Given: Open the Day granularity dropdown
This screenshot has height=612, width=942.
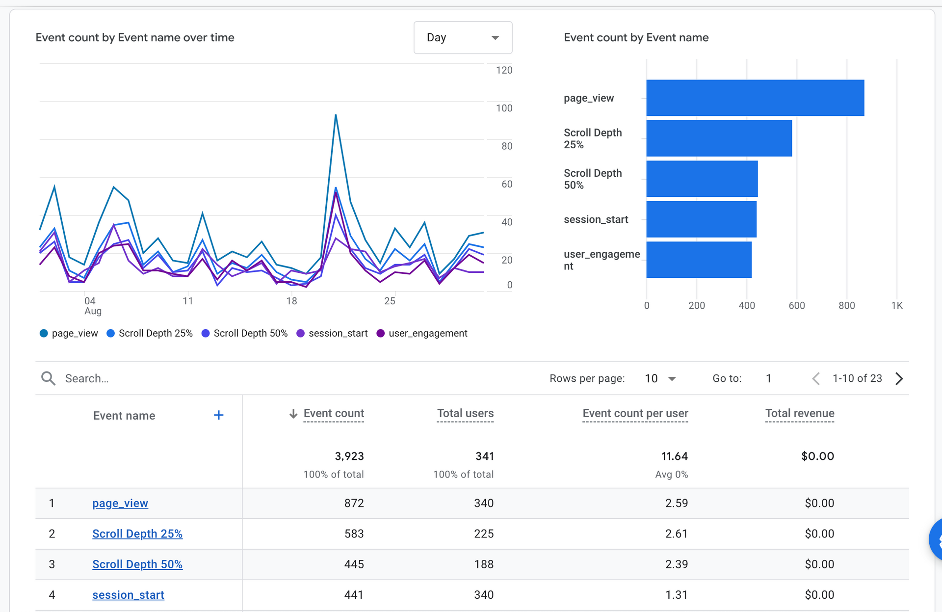Looking at the screenshot, I should (x=463, y=38).
